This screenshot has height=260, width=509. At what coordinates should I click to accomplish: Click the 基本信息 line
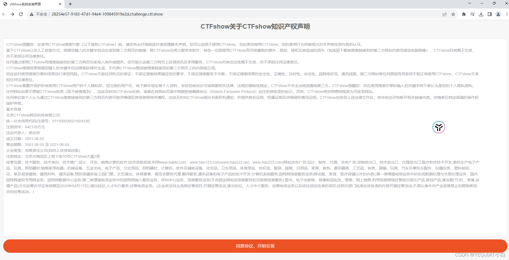coord(14,109)
